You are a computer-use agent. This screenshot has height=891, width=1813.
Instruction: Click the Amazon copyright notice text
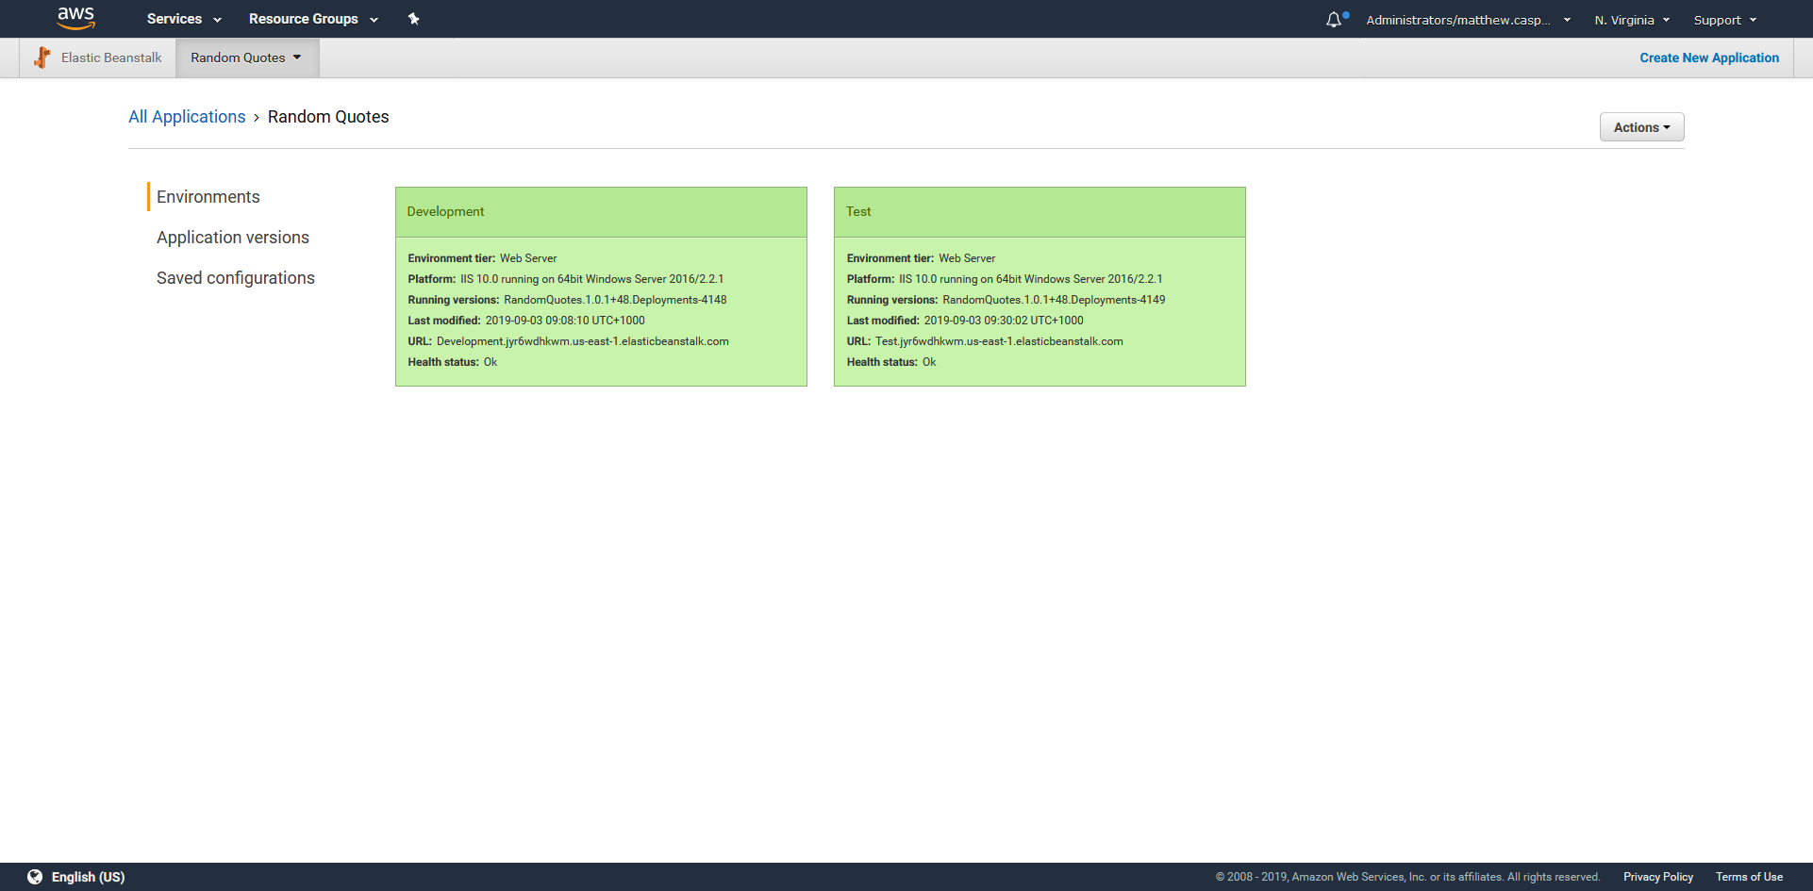pos(1407,877)
